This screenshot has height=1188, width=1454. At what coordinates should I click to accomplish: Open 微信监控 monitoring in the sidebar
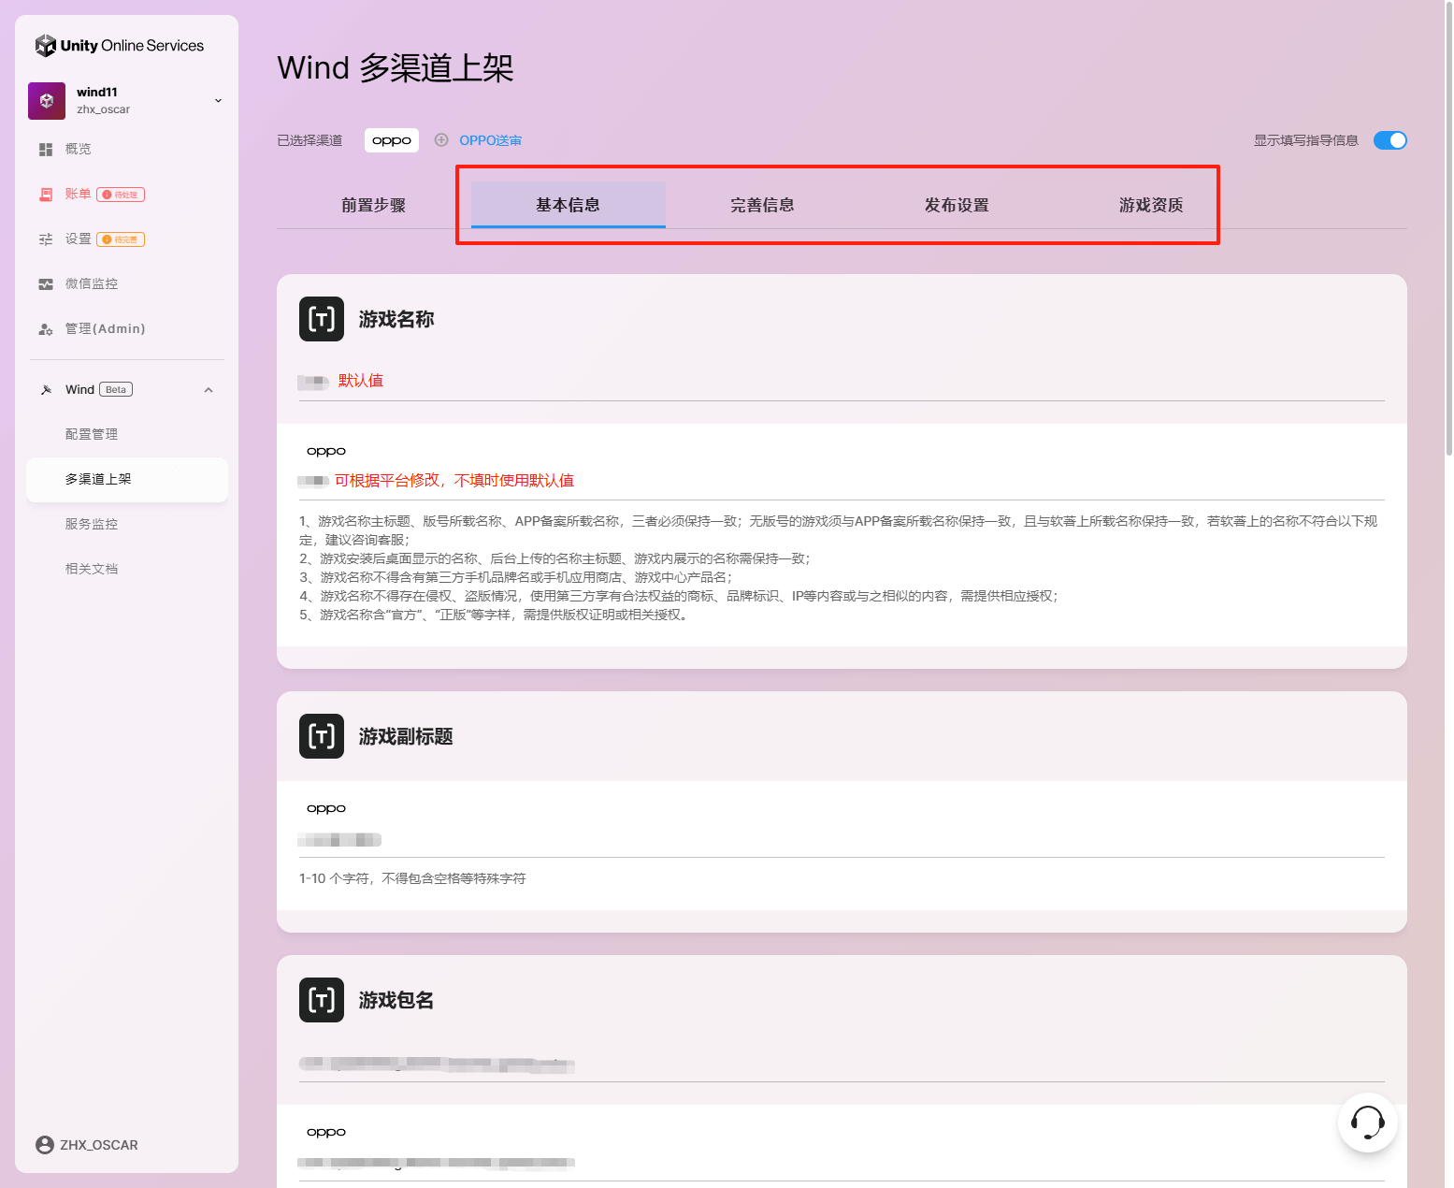click(x=91, y=284)
